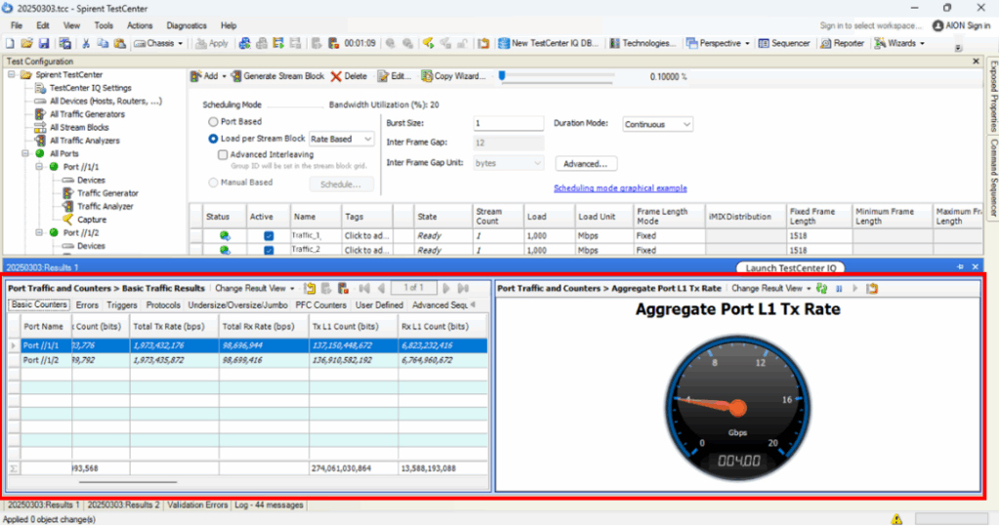Open the Log - 44 messages tab

coord(269,505)
